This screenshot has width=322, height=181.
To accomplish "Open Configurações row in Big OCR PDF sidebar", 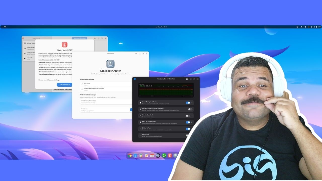I will pos(29,53).
